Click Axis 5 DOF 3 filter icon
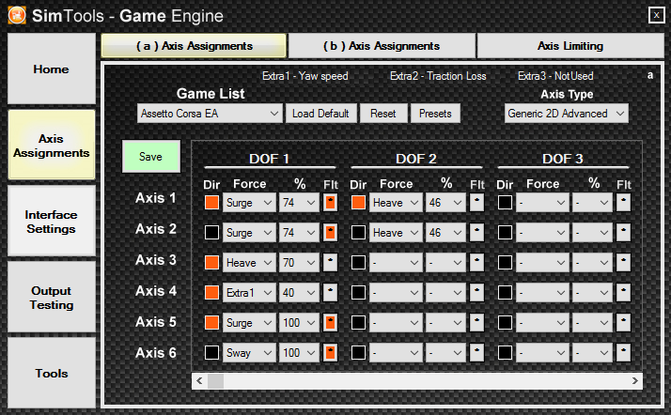The height and width of the screenshot is (415, 671). pos(623,323)
